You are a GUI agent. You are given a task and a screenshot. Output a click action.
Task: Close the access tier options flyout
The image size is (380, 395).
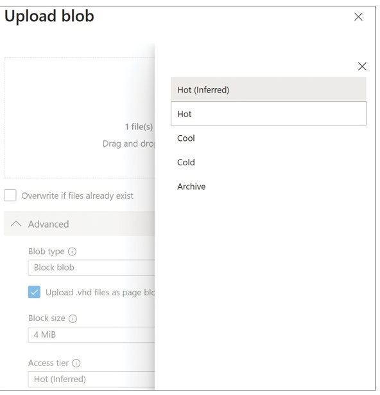362,66
